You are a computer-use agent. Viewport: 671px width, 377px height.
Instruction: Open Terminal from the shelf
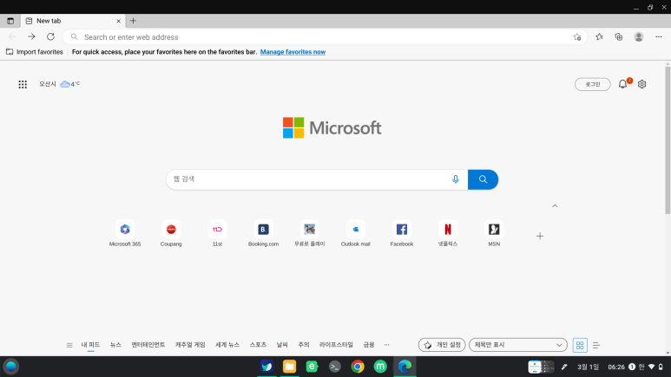(x=335, y=367)
